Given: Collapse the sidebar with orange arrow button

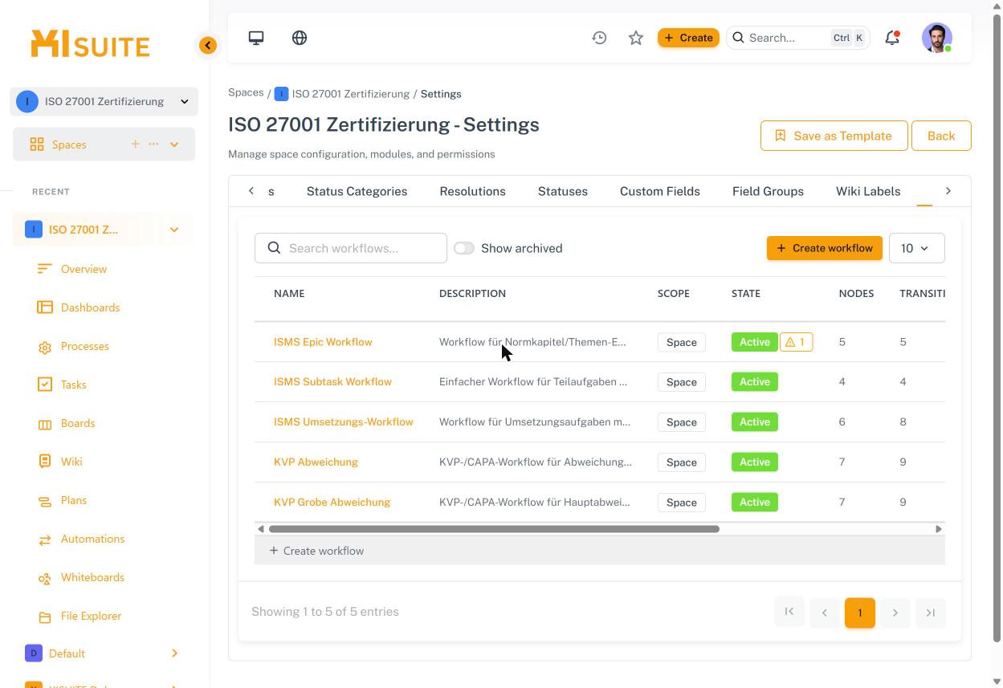Looking at the screenshot, I should [208, 45].
